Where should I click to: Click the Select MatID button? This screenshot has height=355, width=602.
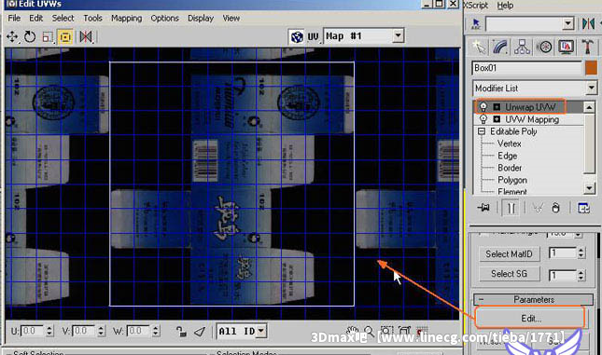coord(509,253)
